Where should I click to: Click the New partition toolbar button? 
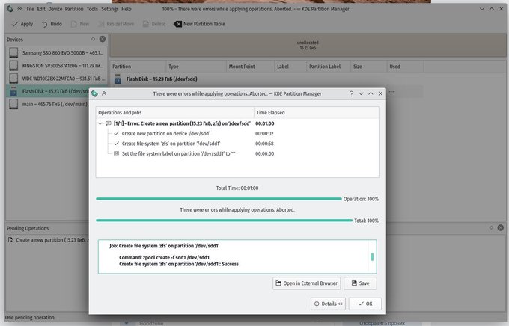[x=80, y=24]
